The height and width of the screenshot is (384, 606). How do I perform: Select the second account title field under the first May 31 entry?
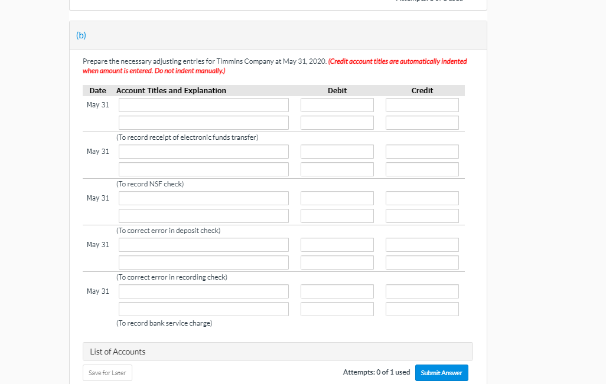[x=203, y=122]
